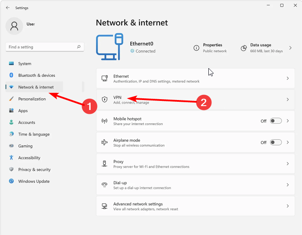302x235 pixels.
Task: Open Proxy server settings entry
Action: (x=195, y=163)
